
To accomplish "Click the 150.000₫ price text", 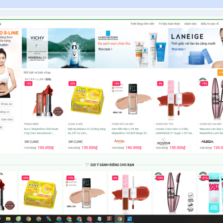I will [x=178, y=148].
